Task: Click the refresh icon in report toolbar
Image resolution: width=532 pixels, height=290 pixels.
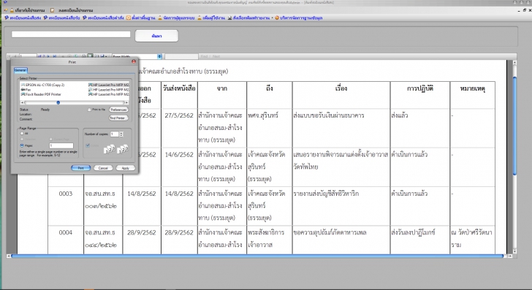Action: pyautogui.click(x=77, y=56)
